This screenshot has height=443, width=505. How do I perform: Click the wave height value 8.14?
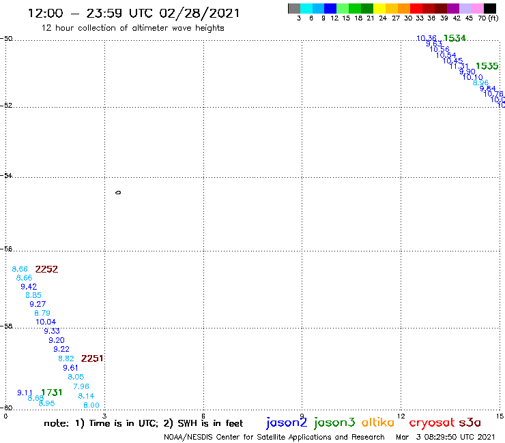click(86, 396)
